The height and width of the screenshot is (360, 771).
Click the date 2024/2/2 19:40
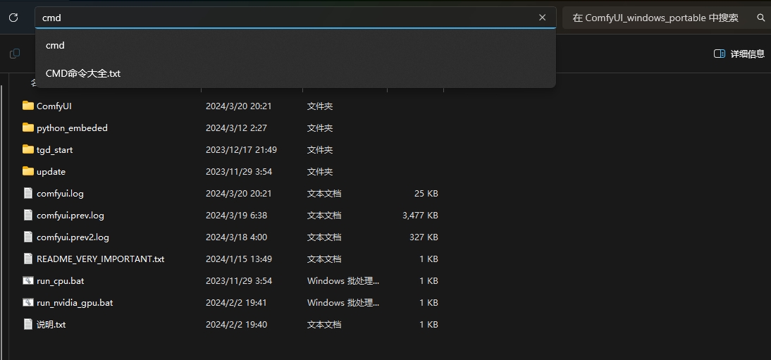point(236,325)
